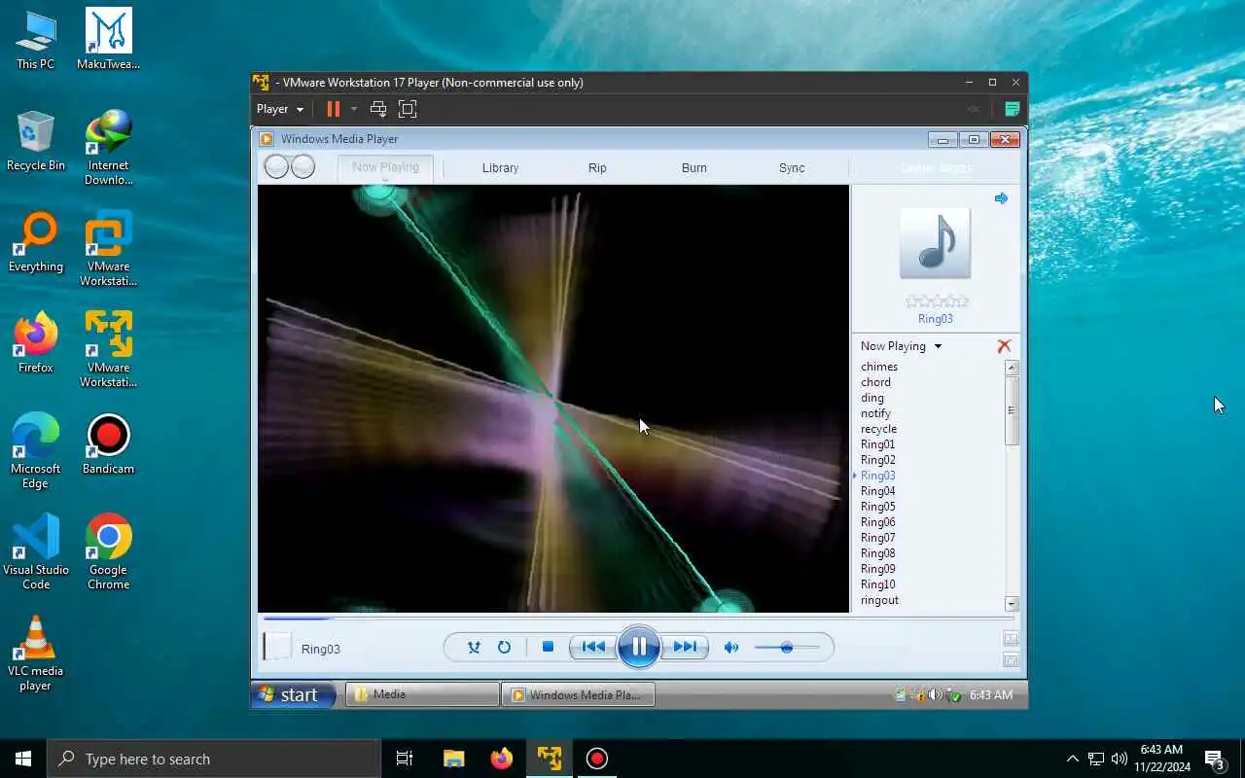Mute the Media Player speaker icon

[x=730, y=647]
